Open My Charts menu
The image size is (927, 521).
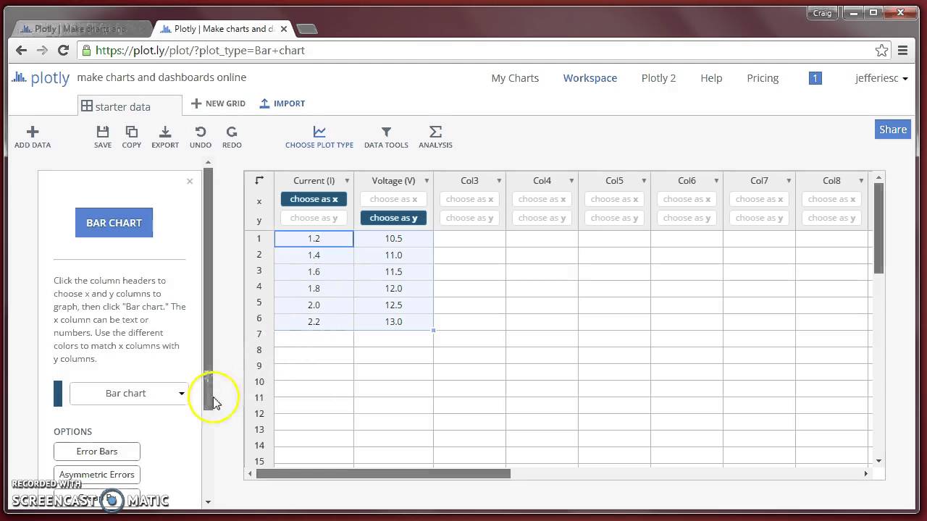tap(515, 78)
